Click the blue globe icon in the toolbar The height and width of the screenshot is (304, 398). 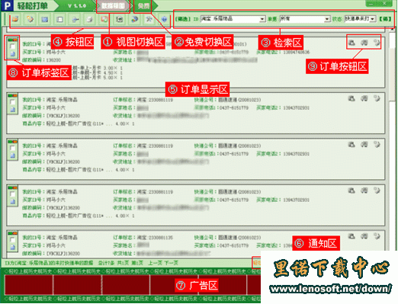point(164,19)
